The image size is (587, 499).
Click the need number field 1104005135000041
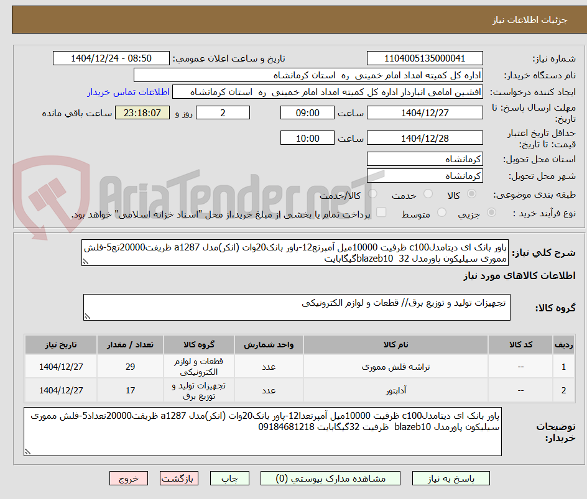(425, 58)
